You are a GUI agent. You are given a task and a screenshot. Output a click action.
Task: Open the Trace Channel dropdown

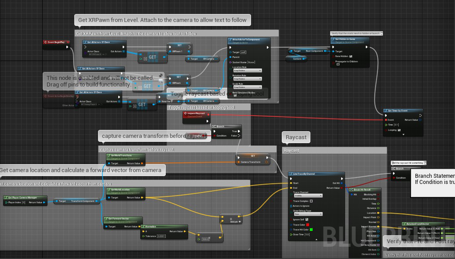[308, 196]
